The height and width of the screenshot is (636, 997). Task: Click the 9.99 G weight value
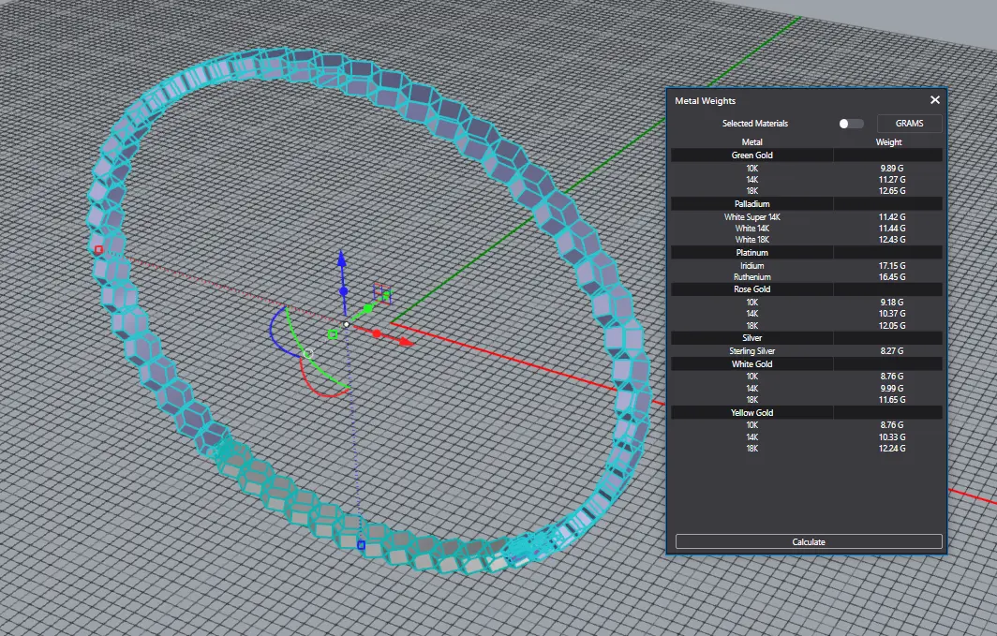pyautogui.click(x=891, y=388)
